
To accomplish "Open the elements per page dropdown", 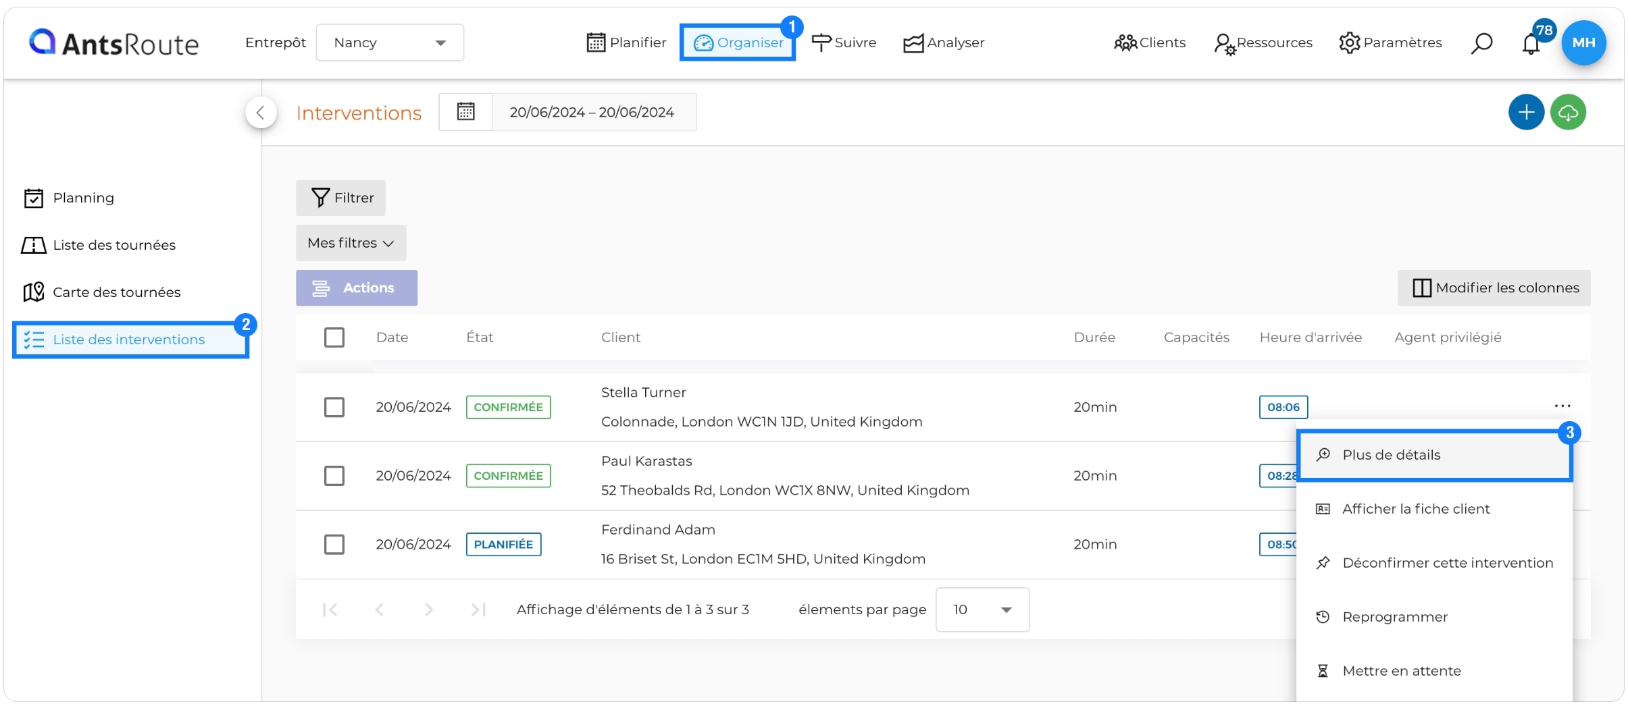I will 982,610.
